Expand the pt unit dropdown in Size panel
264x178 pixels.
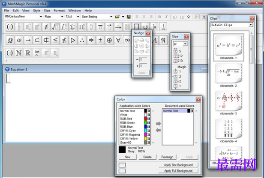pyautogui.click(x=185, y=44)
